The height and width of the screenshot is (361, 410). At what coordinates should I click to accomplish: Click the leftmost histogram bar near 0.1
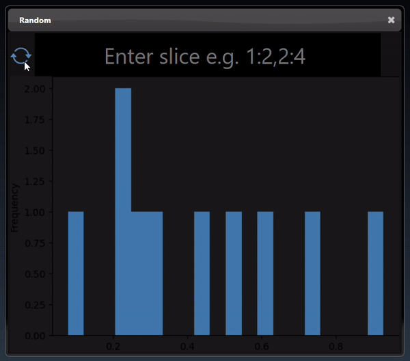click(76, 273)
